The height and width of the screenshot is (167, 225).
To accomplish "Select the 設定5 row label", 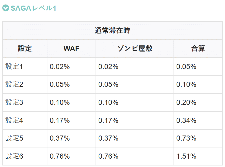I will [x=14, y=138].
